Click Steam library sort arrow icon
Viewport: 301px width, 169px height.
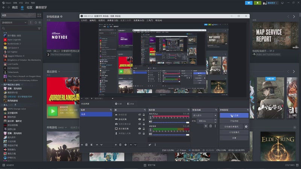[x=31, y=23]
